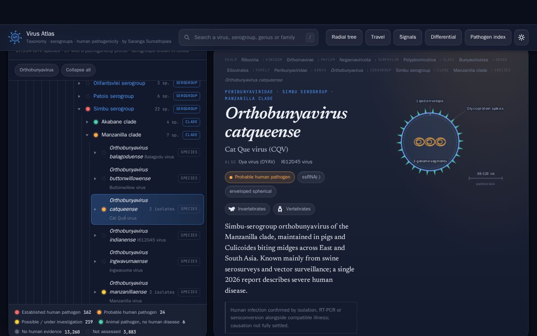This screenshot has width=537, height=336.
Task: Open the Travel view
Action: (378, 37)
